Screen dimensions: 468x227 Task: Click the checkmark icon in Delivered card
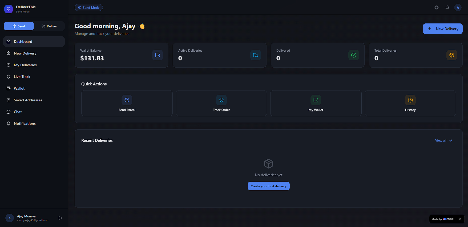tap(354, 55)
